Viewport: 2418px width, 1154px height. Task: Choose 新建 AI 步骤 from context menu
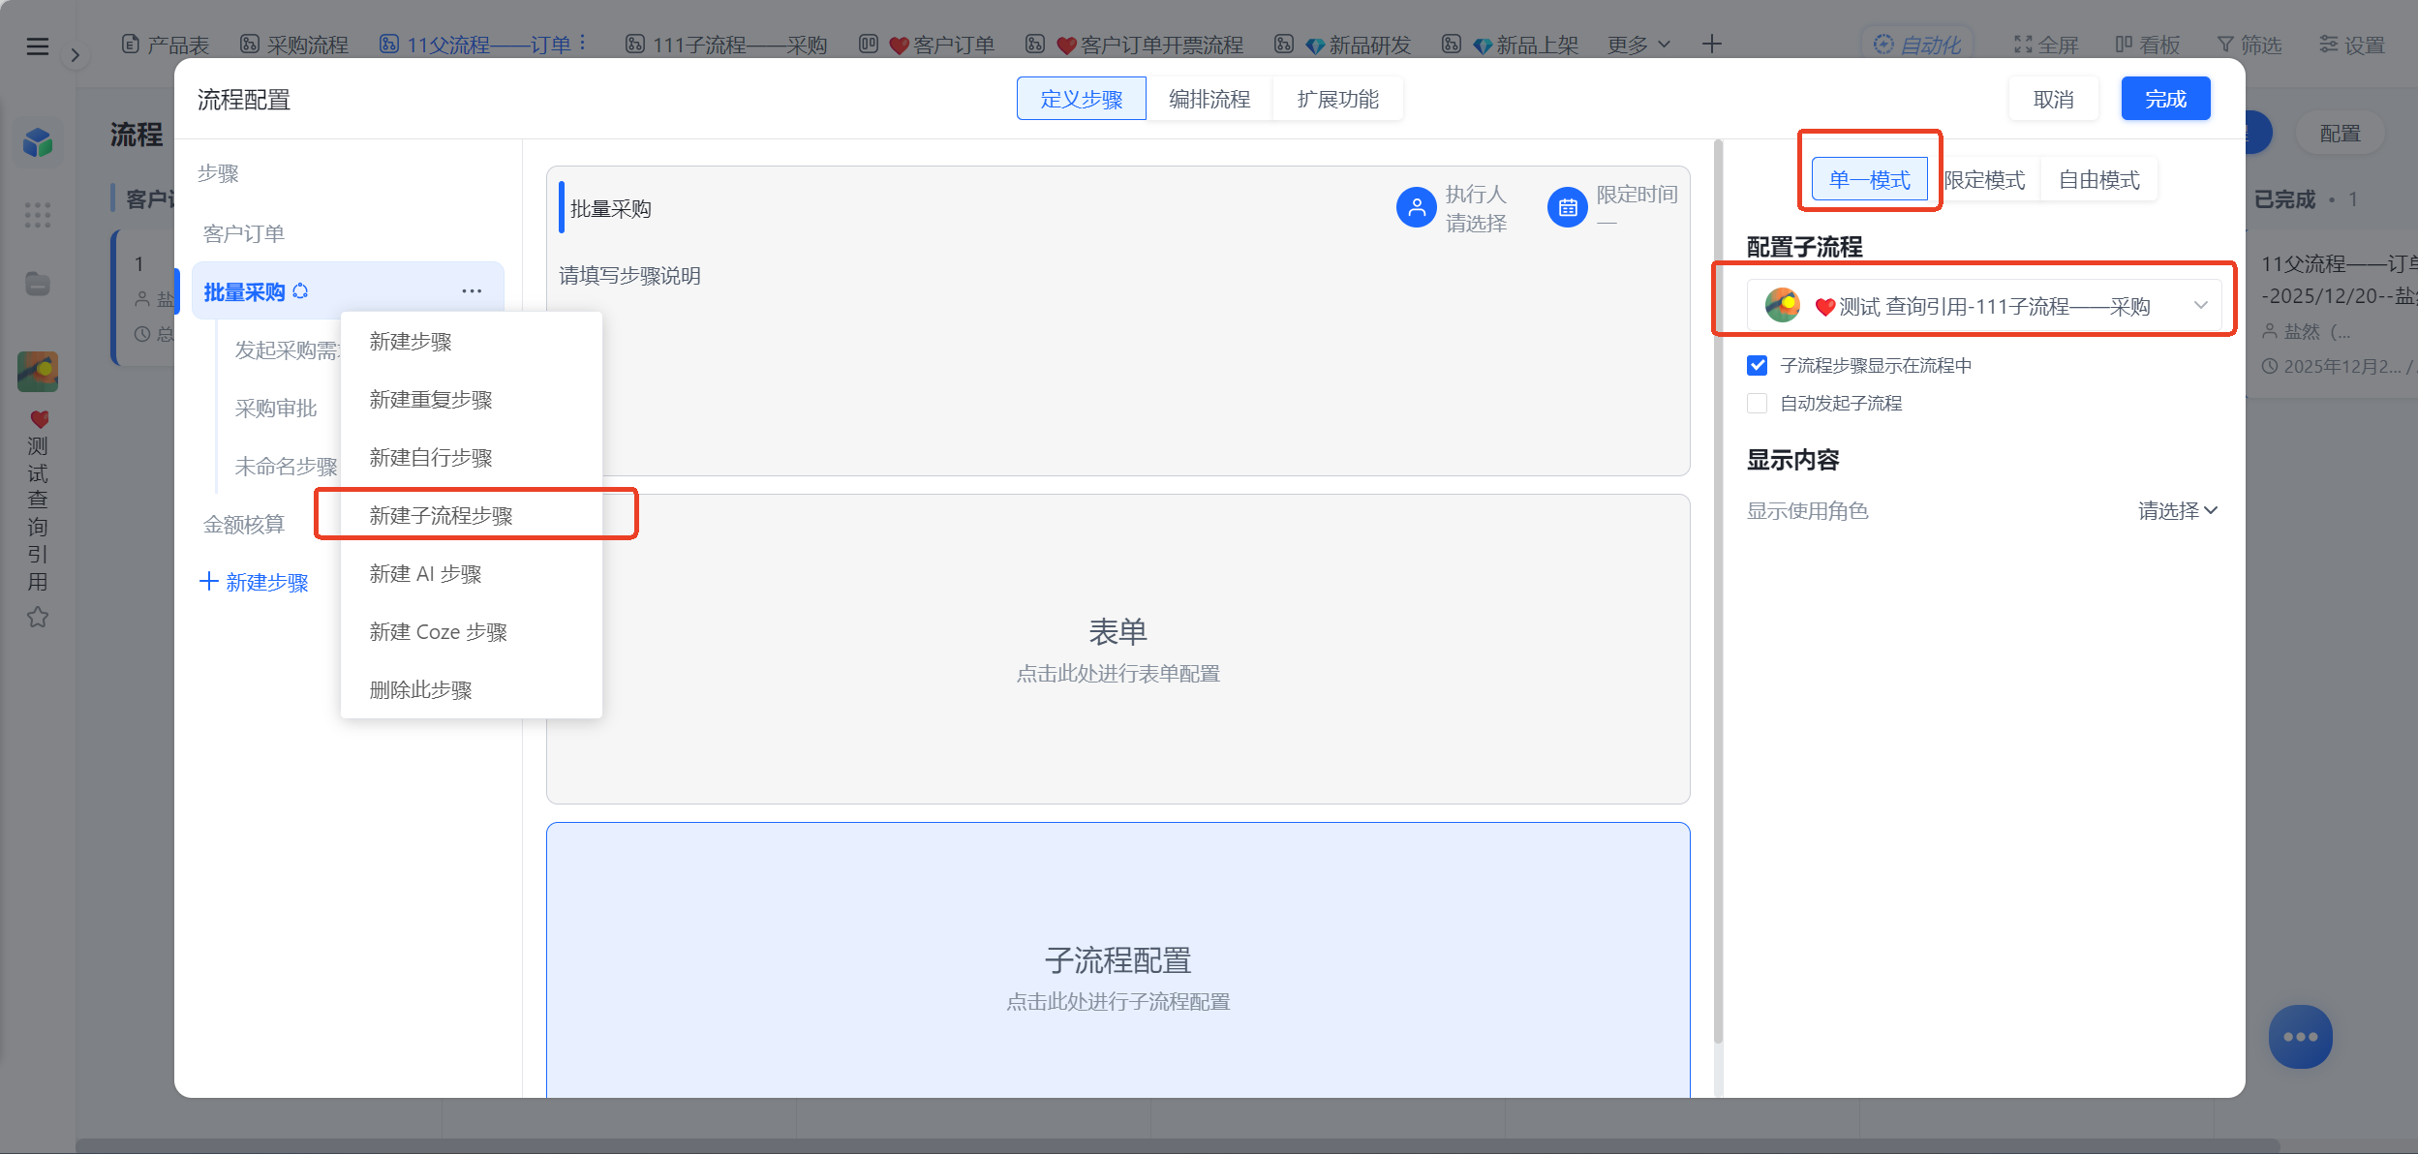pyautogui.click(x=472, y=574)
